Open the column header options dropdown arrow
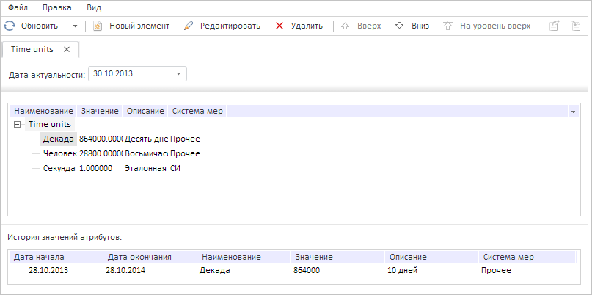 [x=572, y=112]
